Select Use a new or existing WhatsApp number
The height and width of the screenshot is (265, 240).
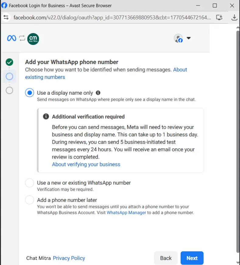click(x=30, y=183)
